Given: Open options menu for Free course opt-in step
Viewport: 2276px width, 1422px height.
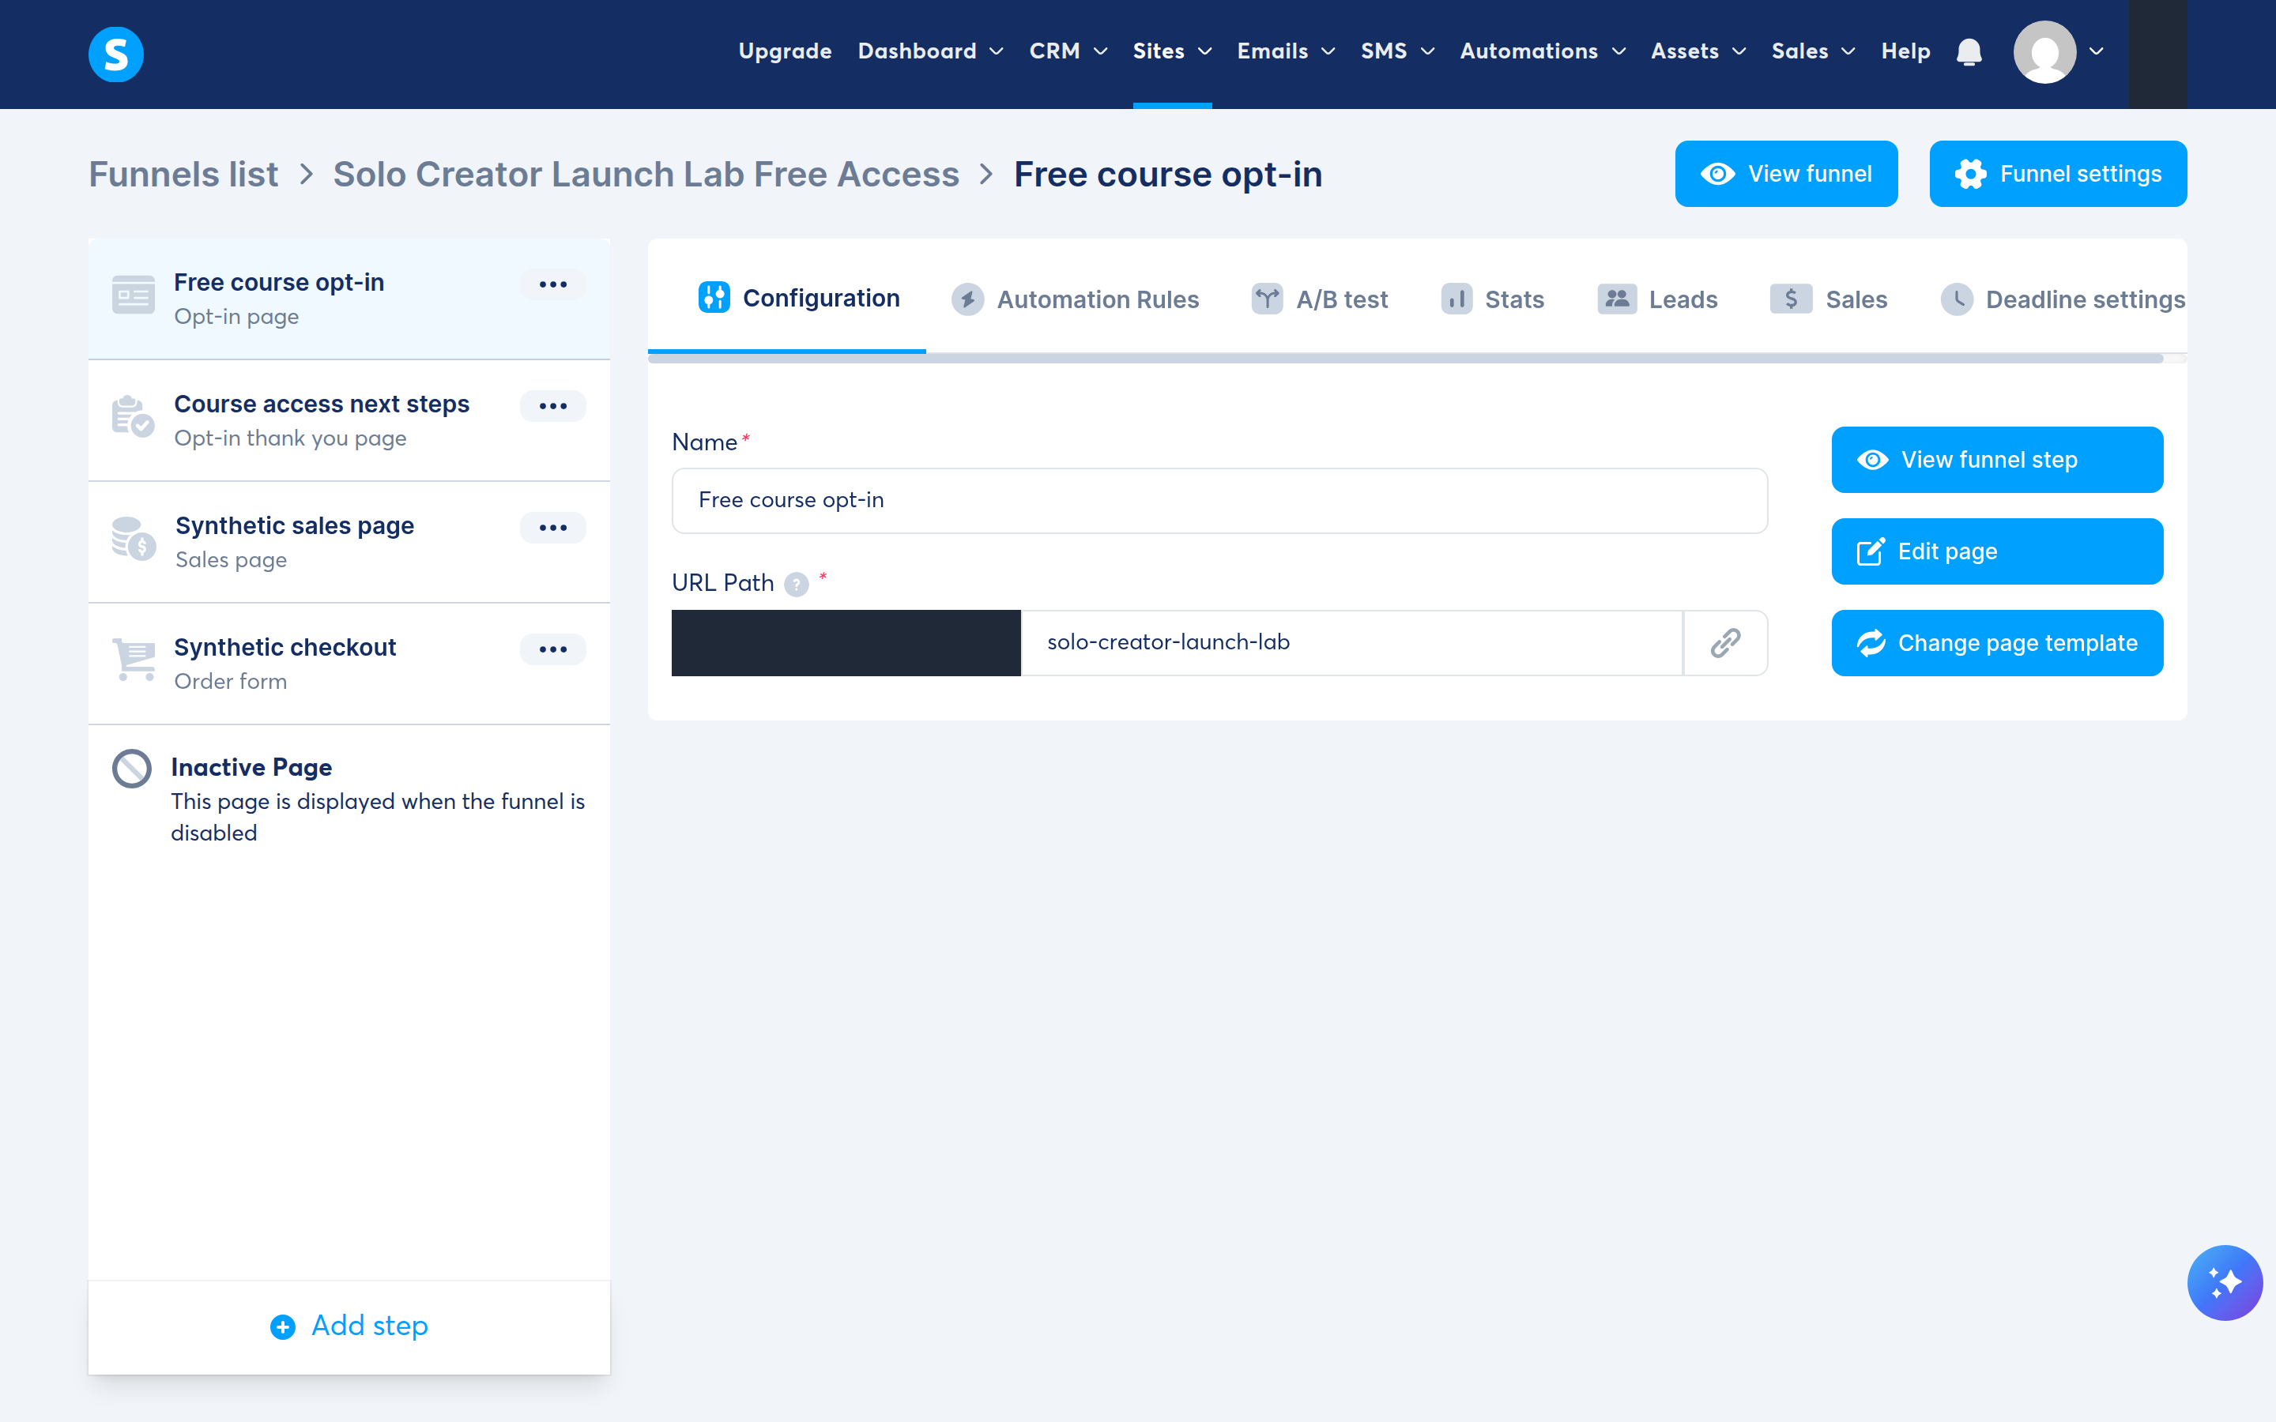Looking at the screenshot, I should point(553,284).
